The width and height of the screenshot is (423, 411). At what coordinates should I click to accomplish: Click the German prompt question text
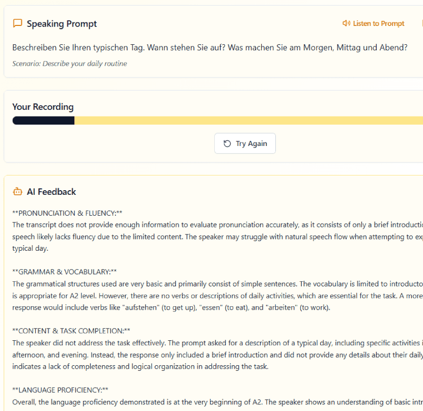pos(210,47)
